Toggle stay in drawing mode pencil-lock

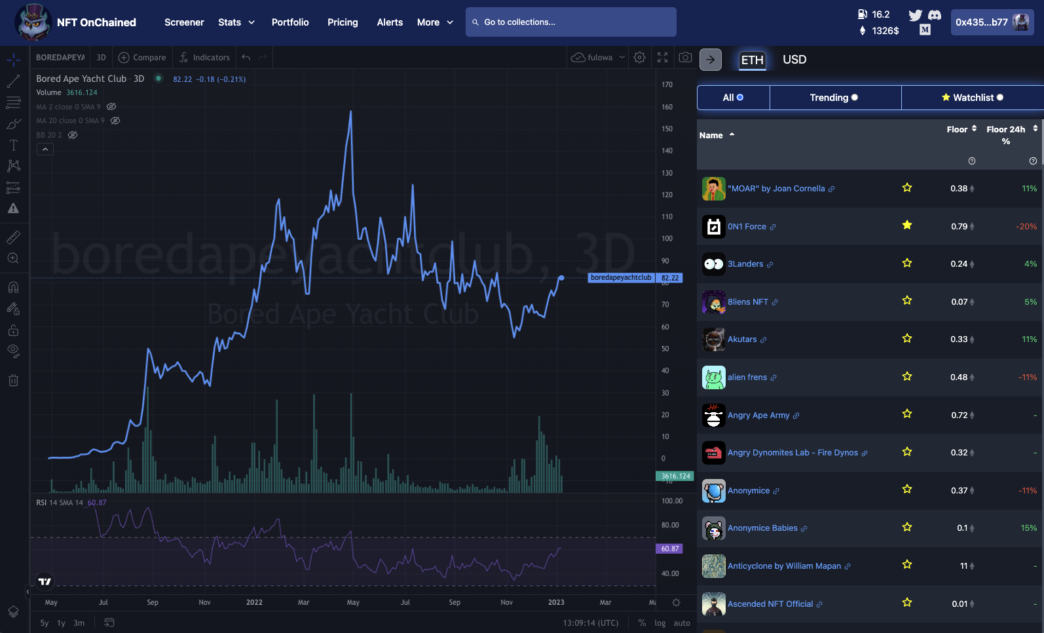14,308
